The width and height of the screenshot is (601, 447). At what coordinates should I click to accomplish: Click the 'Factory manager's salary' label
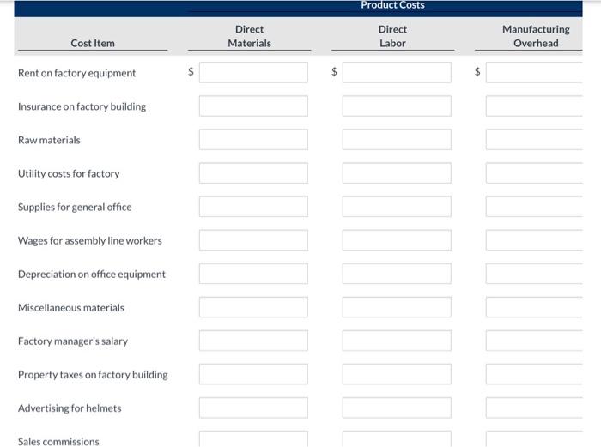point(73,341)
